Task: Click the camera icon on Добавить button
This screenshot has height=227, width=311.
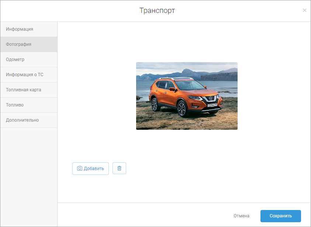Action: [80, 169]
